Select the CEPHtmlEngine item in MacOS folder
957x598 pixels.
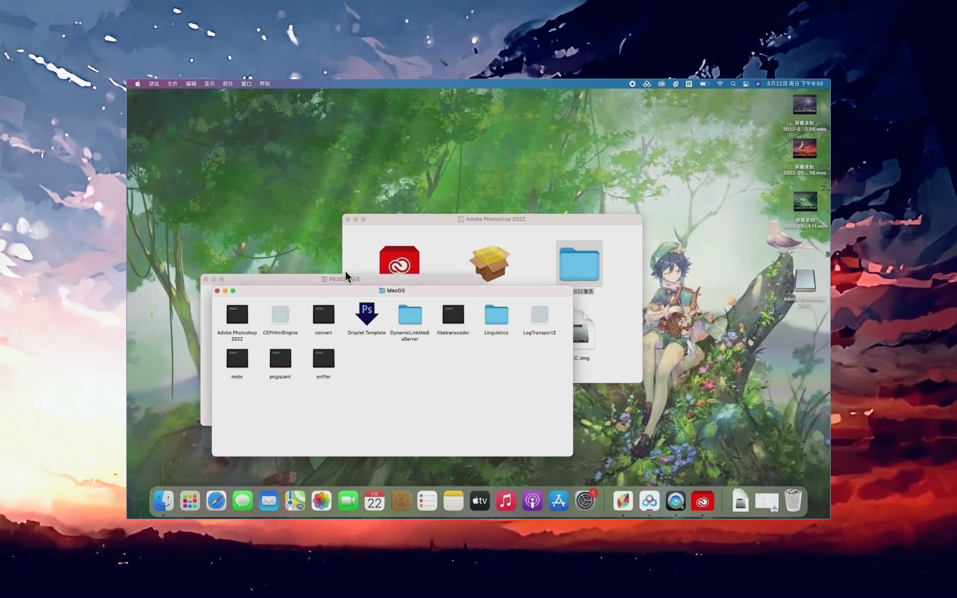[x=280, y=315]
